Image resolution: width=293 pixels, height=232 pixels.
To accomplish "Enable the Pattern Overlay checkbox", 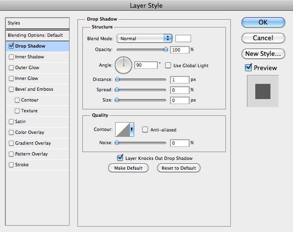I will [x=11, y=154].
